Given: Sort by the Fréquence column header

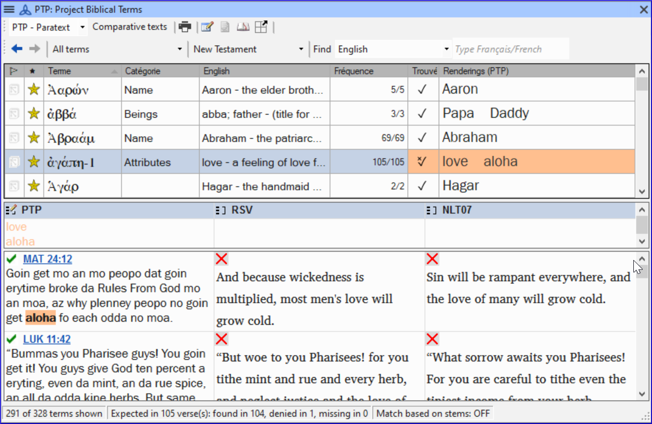Looking at the screenshot, I should point(369,71).
